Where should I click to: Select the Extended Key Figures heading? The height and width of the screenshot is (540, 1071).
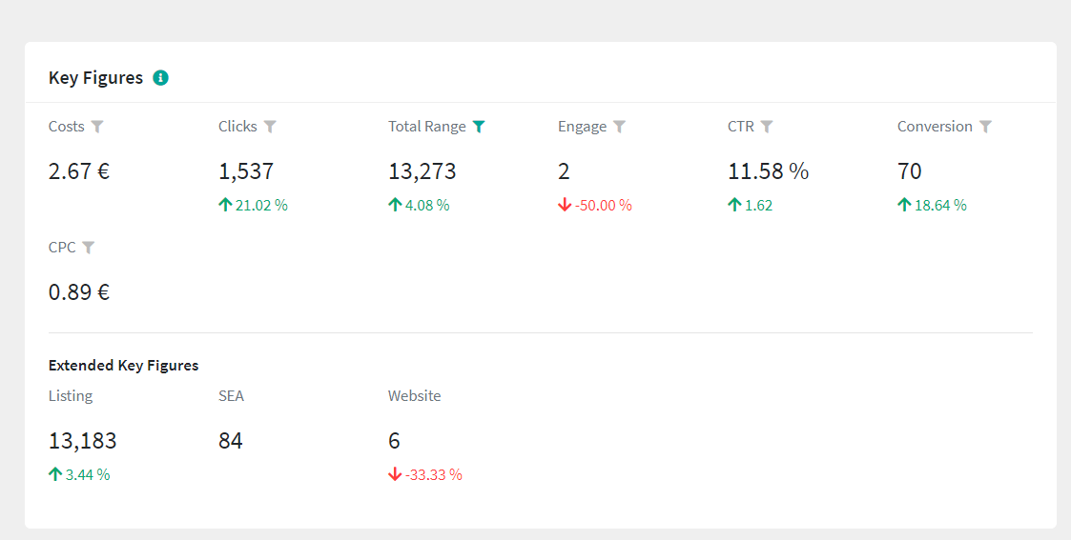[123, 365]
